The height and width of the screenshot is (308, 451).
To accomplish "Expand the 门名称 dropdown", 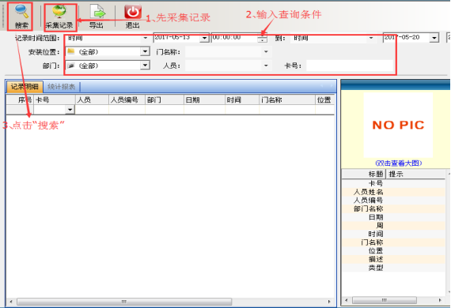I will [x=266, y=52].
